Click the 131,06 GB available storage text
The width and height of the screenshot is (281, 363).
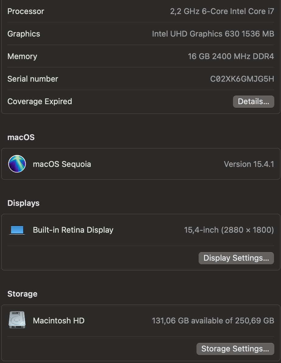213,321
